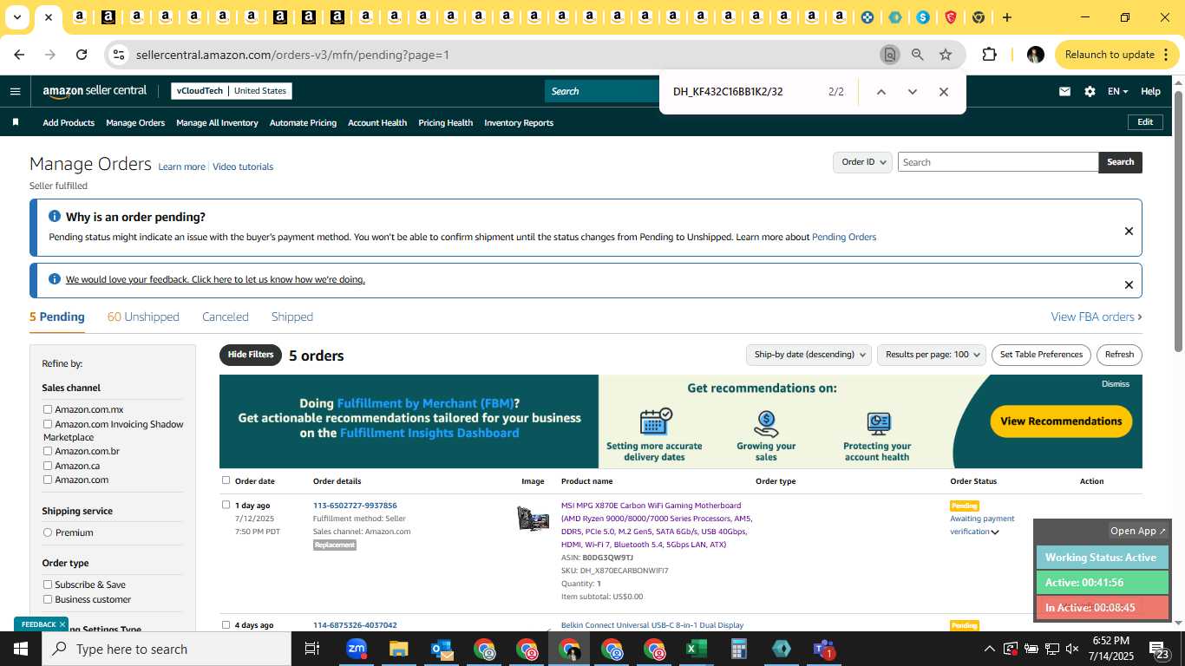Open Zoom from the taskbar
The image size is (1185, 666).
356,649
